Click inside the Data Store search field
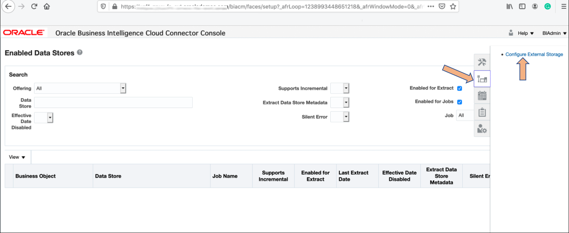 point(113,103)
